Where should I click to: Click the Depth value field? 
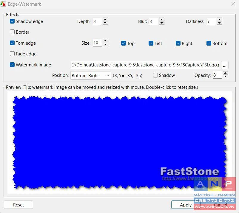(x=97, y=21)
